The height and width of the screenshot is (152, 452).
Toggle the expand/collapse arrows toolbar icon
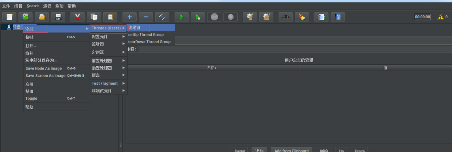162,17
